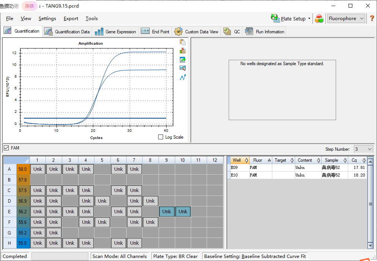Click the blue curve trace style icon

pos(182,77)
